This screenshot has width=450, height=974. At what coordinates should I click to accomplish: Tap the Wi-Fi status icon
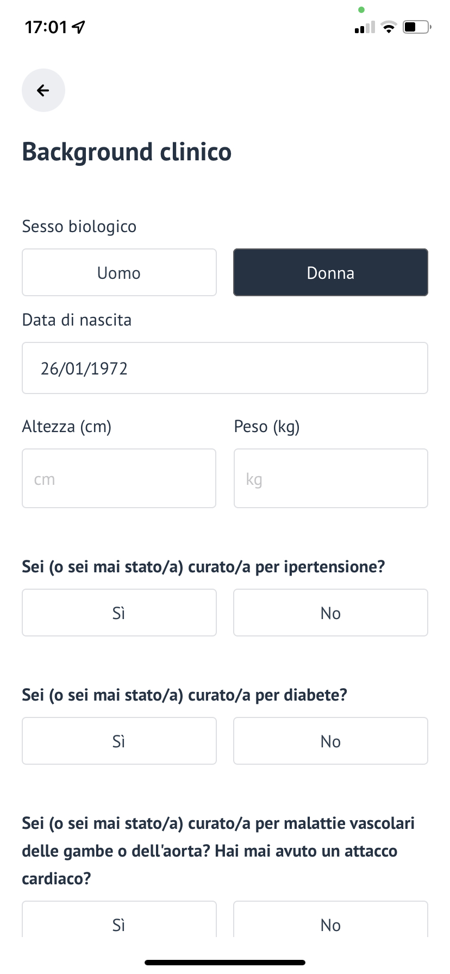coord(389,27)
